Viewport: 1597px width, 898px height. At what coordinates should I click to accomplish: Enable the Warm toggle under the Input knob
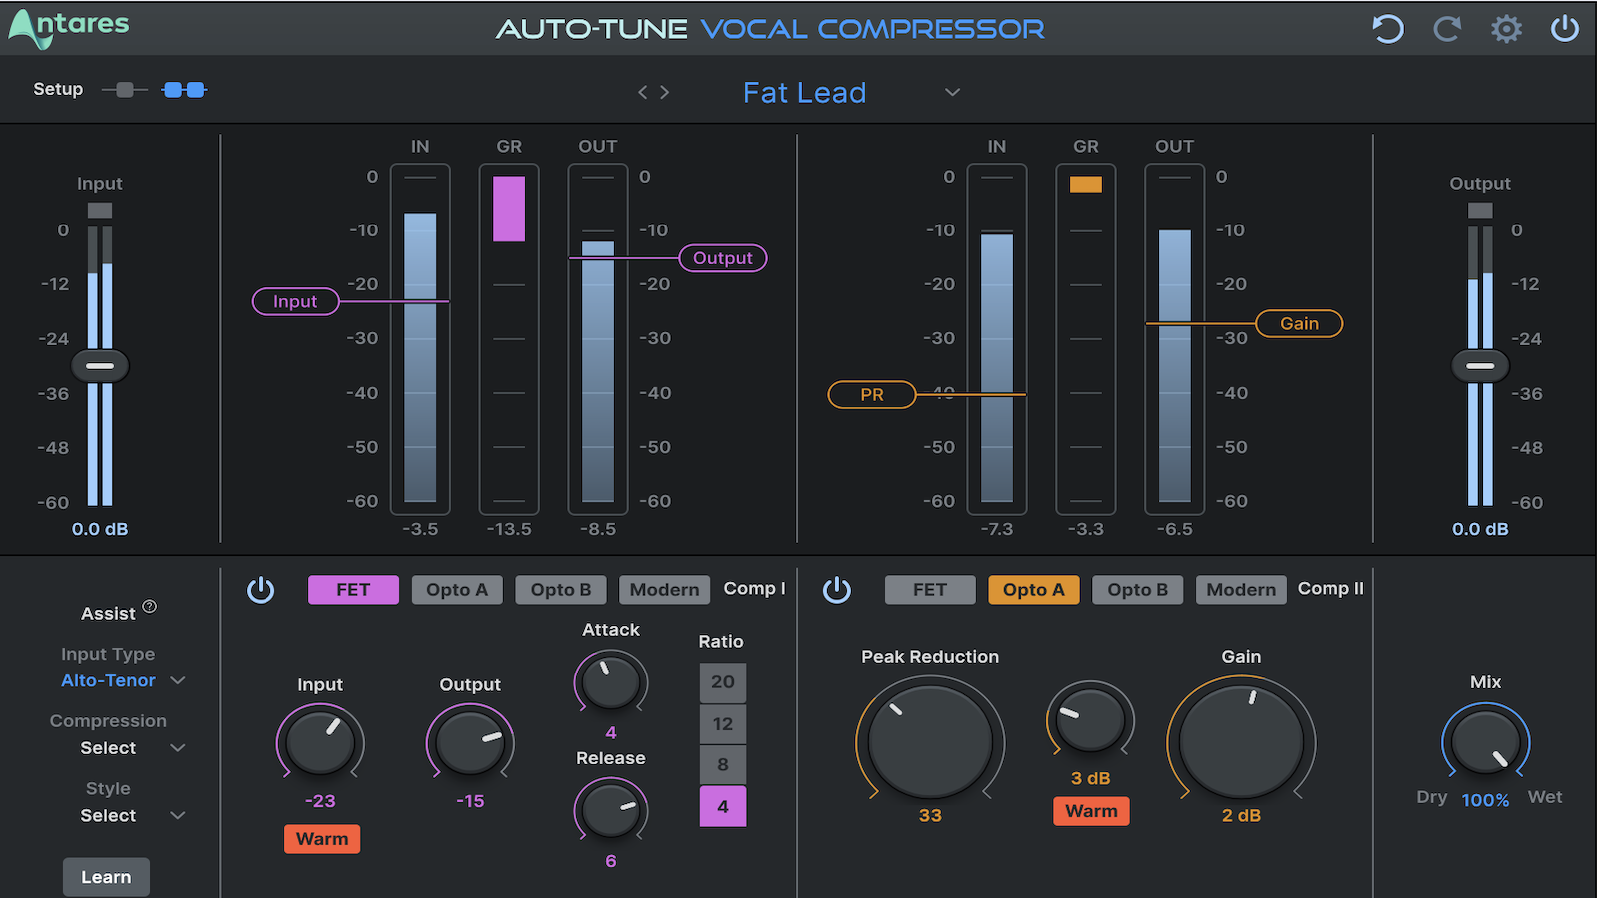point(321,839)
